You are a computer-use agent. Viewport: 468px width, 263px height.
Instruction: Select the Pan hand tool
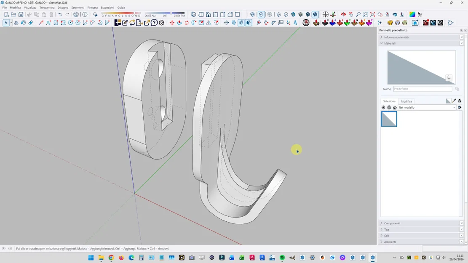click(351, 14)
